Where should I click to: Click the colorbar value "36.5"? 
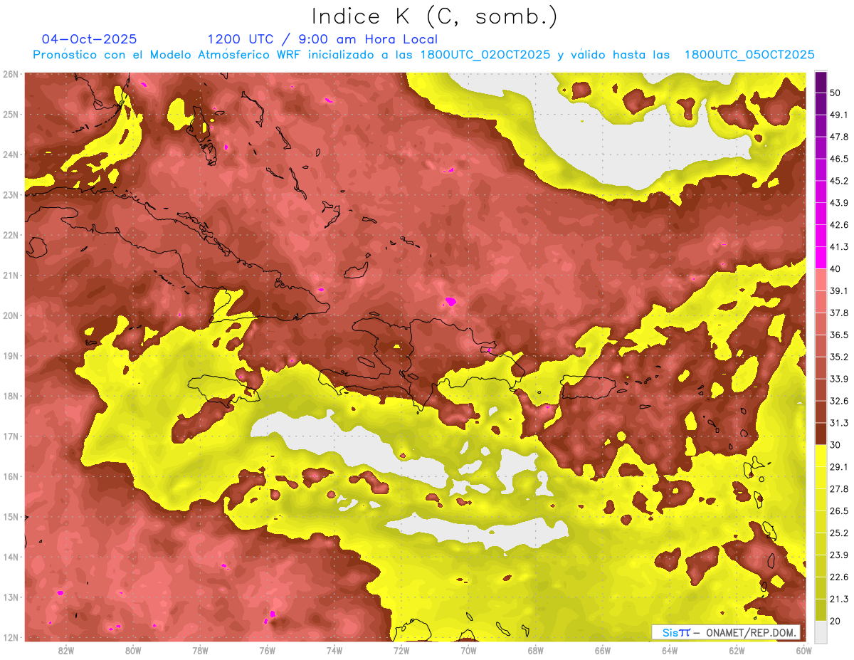pyautogui.click(x=839, y=335)
